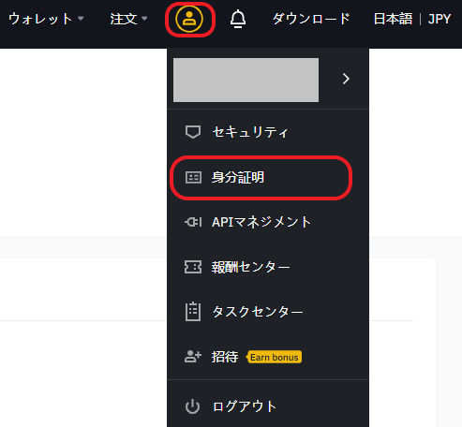
Task: Select セキュリティ menu entry
Action: [268, 132]
